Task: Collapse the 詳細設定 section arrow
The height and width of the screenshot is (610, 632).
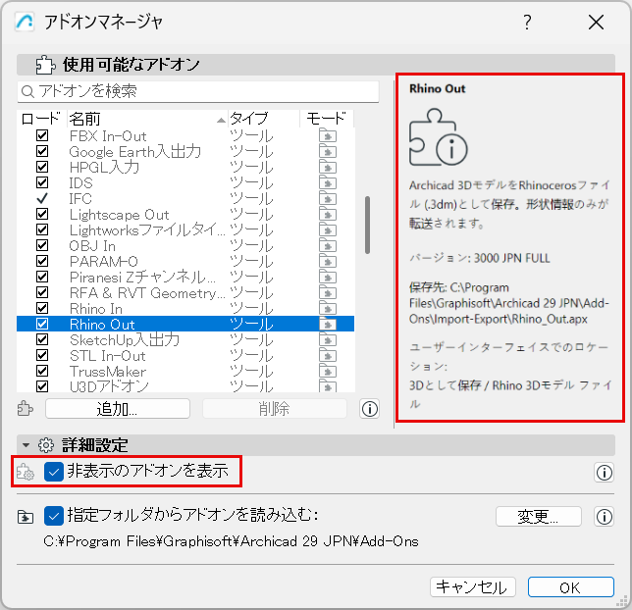Action: 26,445
